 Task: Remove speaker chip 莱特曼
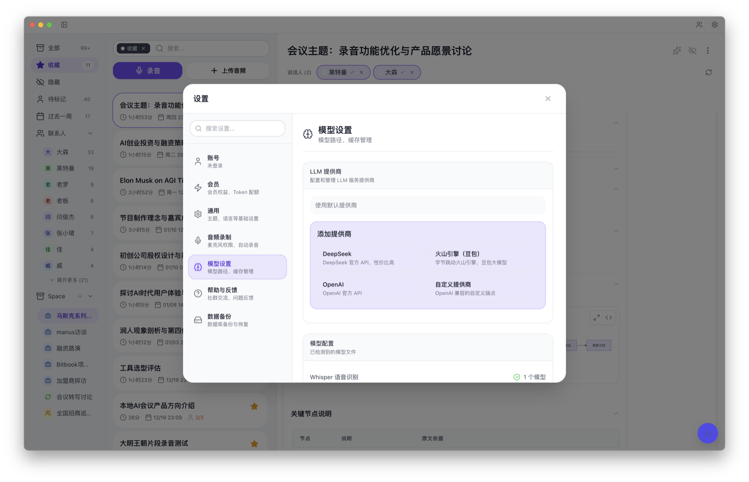361,72
